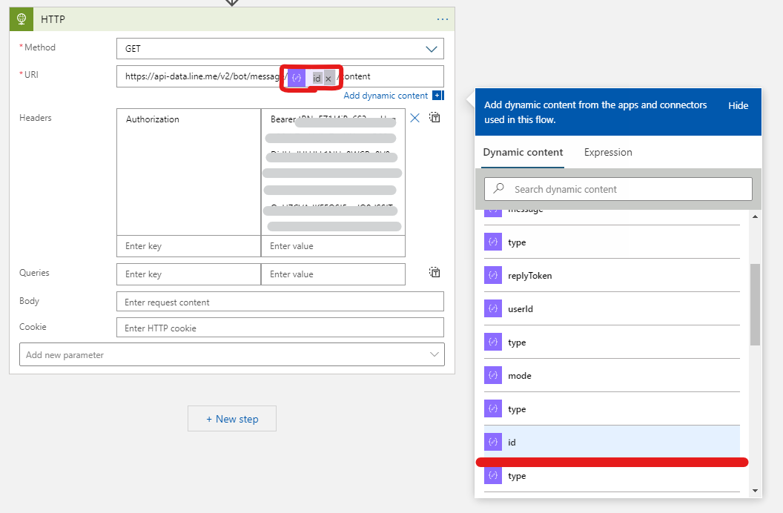Viewport: 783px width, 513px height.
Task: Select the type item listed above replyToken
Action: pos(612,242)
